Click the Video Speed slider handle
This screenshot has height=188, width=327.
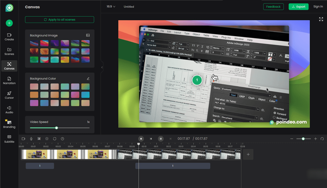tap(57, 128)
